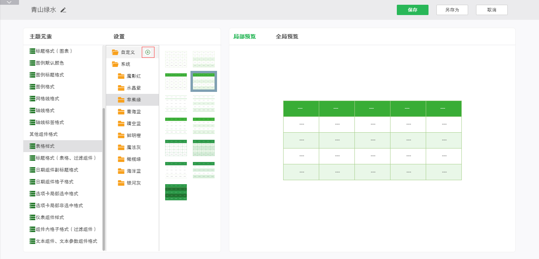Click icon next to 仪表组件样式
The image size is (539, 259).
32,217
